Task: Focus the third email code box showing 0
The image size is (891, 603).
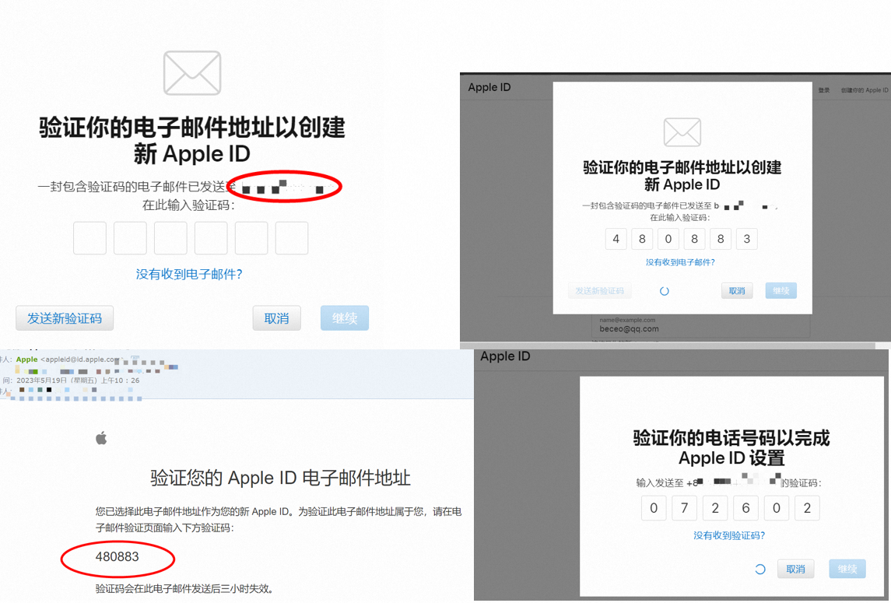Action: 668,240
